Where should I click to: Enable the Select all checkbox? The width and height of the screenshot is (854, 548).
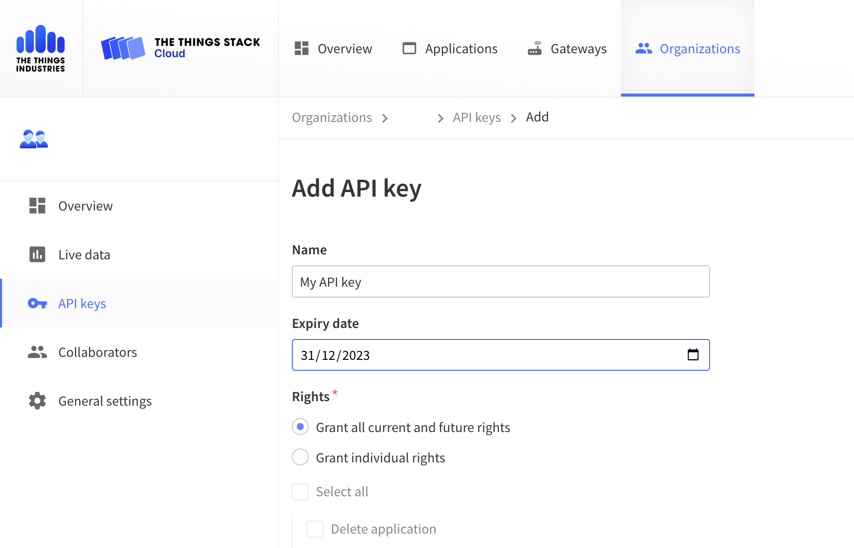(300, 491)
